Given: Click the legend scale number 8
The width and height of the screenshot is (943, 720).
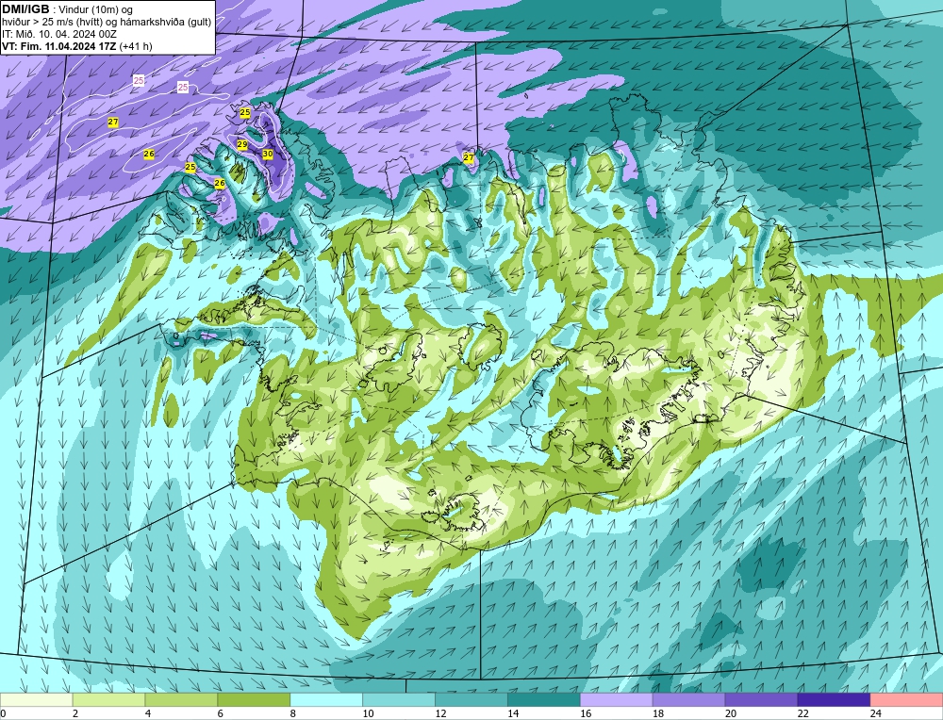Looking at the screenshot, I should pyautogui.click(x=293, y=713).
